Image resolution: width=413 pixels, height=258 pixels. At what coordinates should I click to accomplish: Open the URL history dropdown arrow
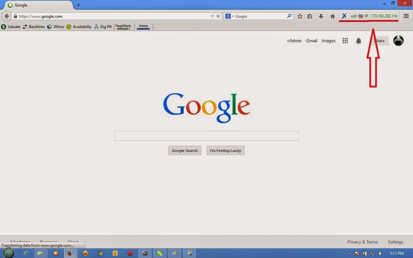[x=212, y=16]
